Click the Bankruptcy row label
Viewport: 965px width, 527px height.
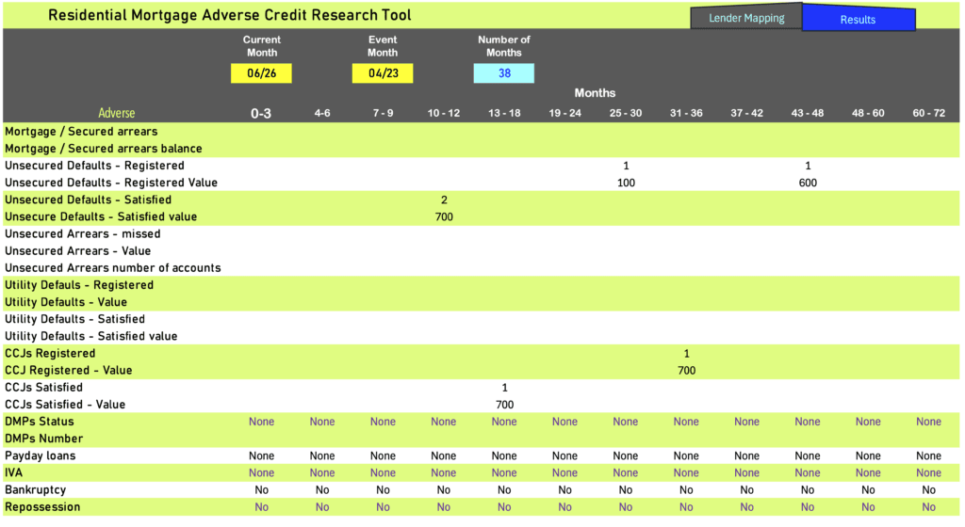[35, 490]
